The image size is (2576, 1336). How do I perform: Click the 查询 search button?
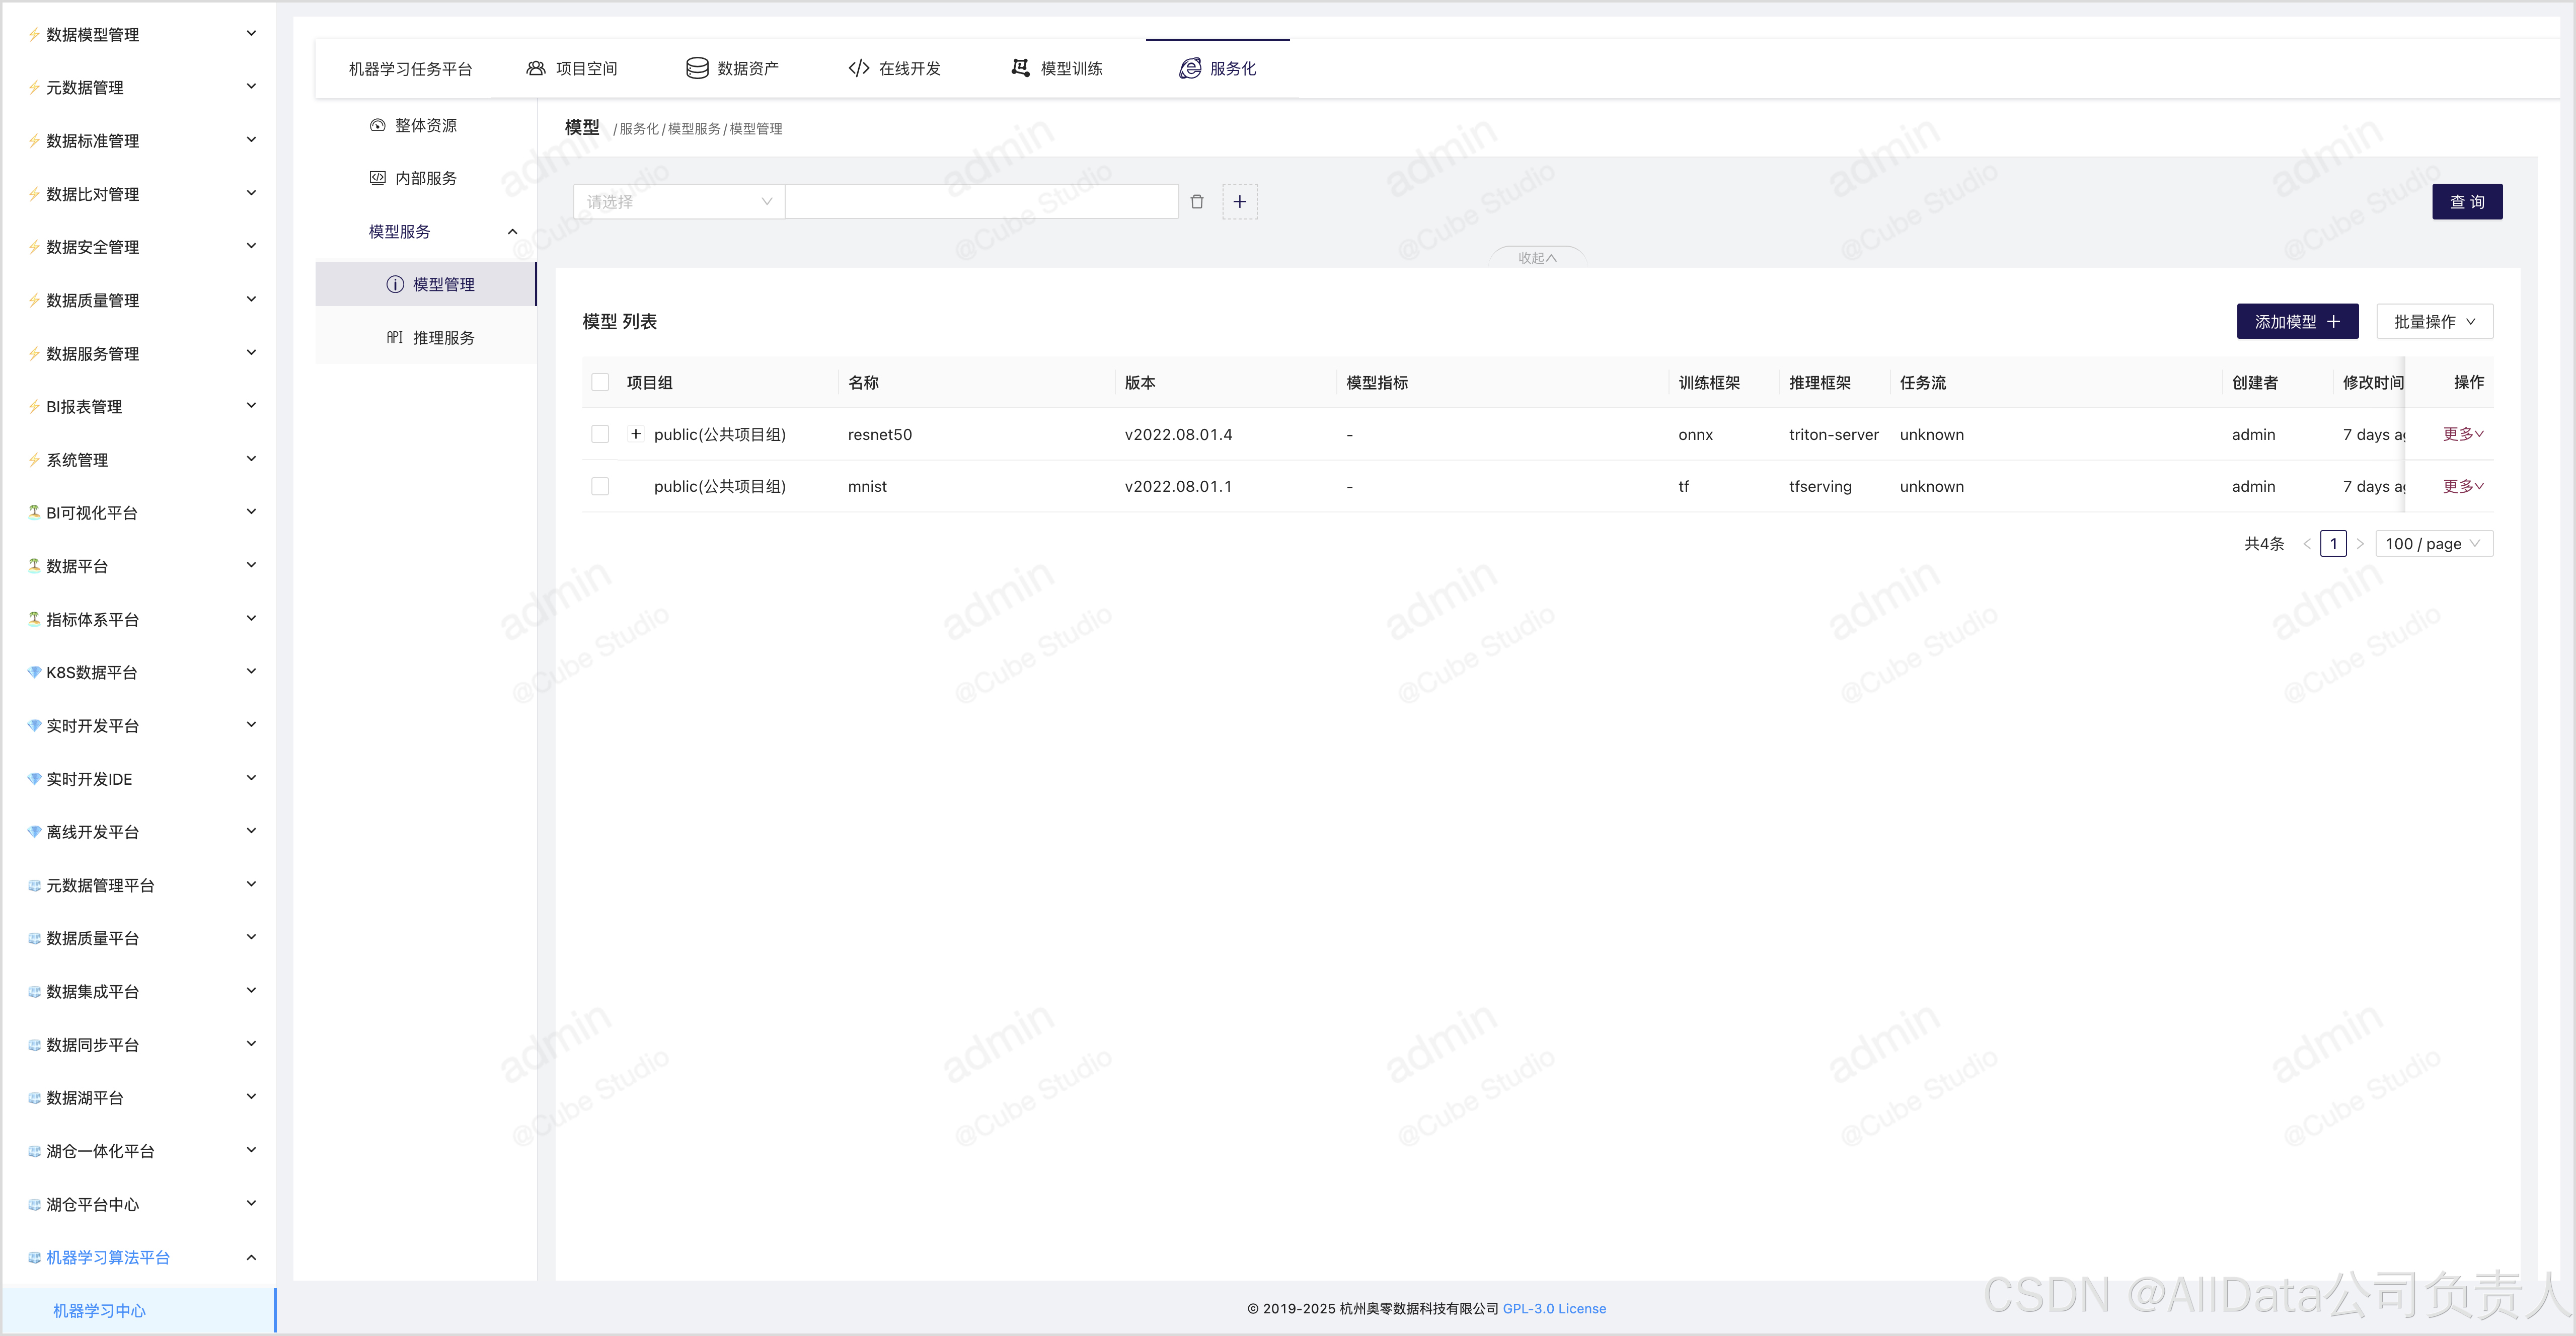[2467, 202]
